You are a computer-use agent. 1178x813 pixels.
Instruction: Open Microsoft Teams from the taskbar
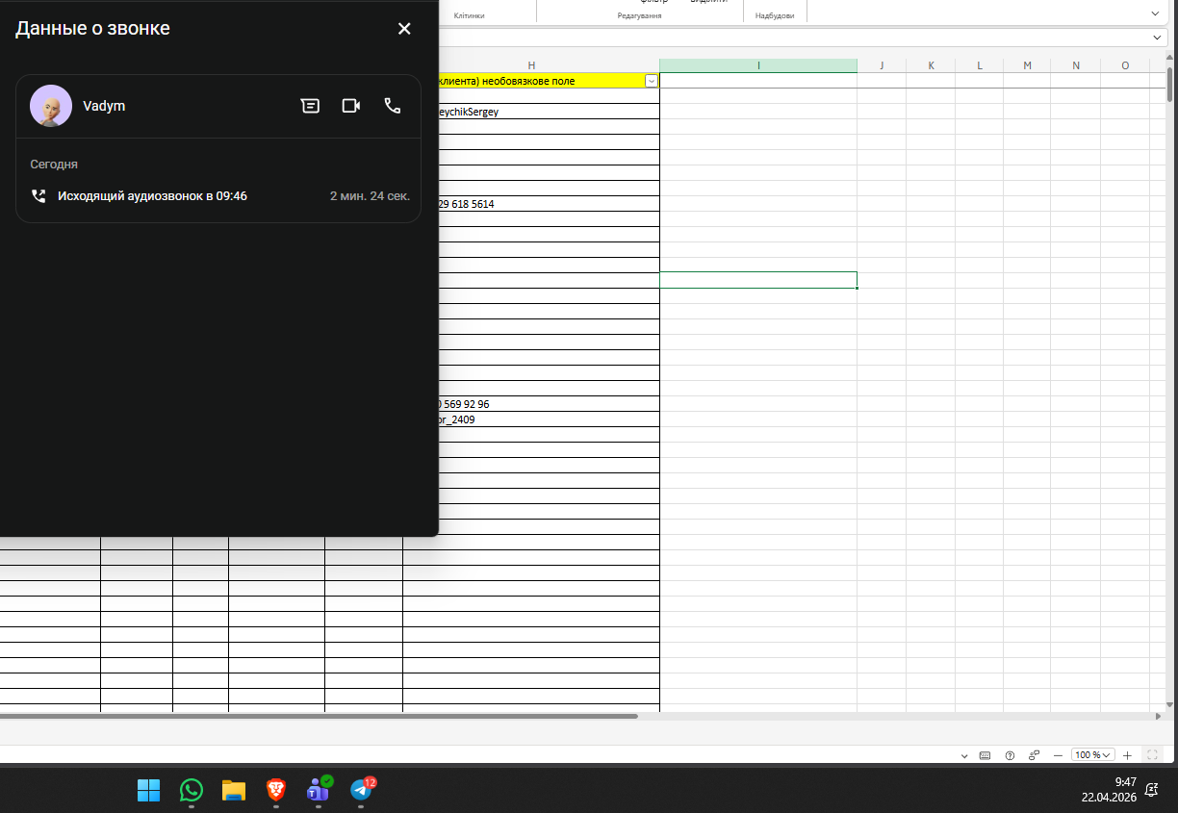click(x=319, y=790)
